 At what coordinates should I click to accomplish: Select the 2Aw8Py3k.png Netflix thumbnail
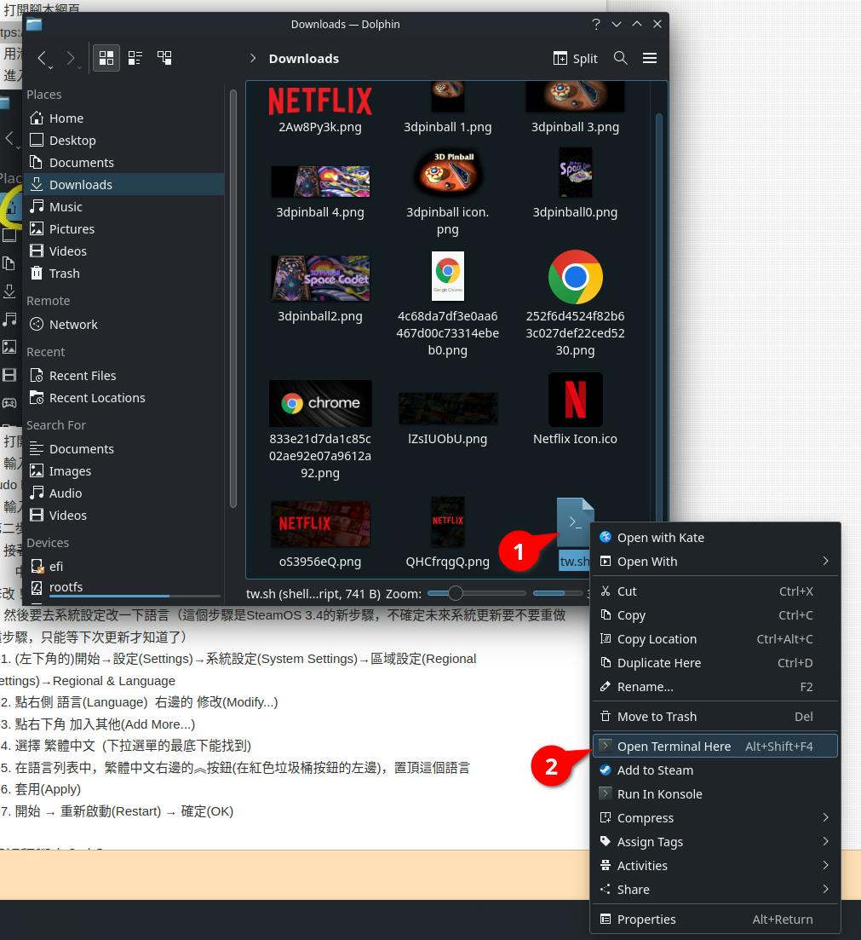pyautogui.click(x=320, y=100)
